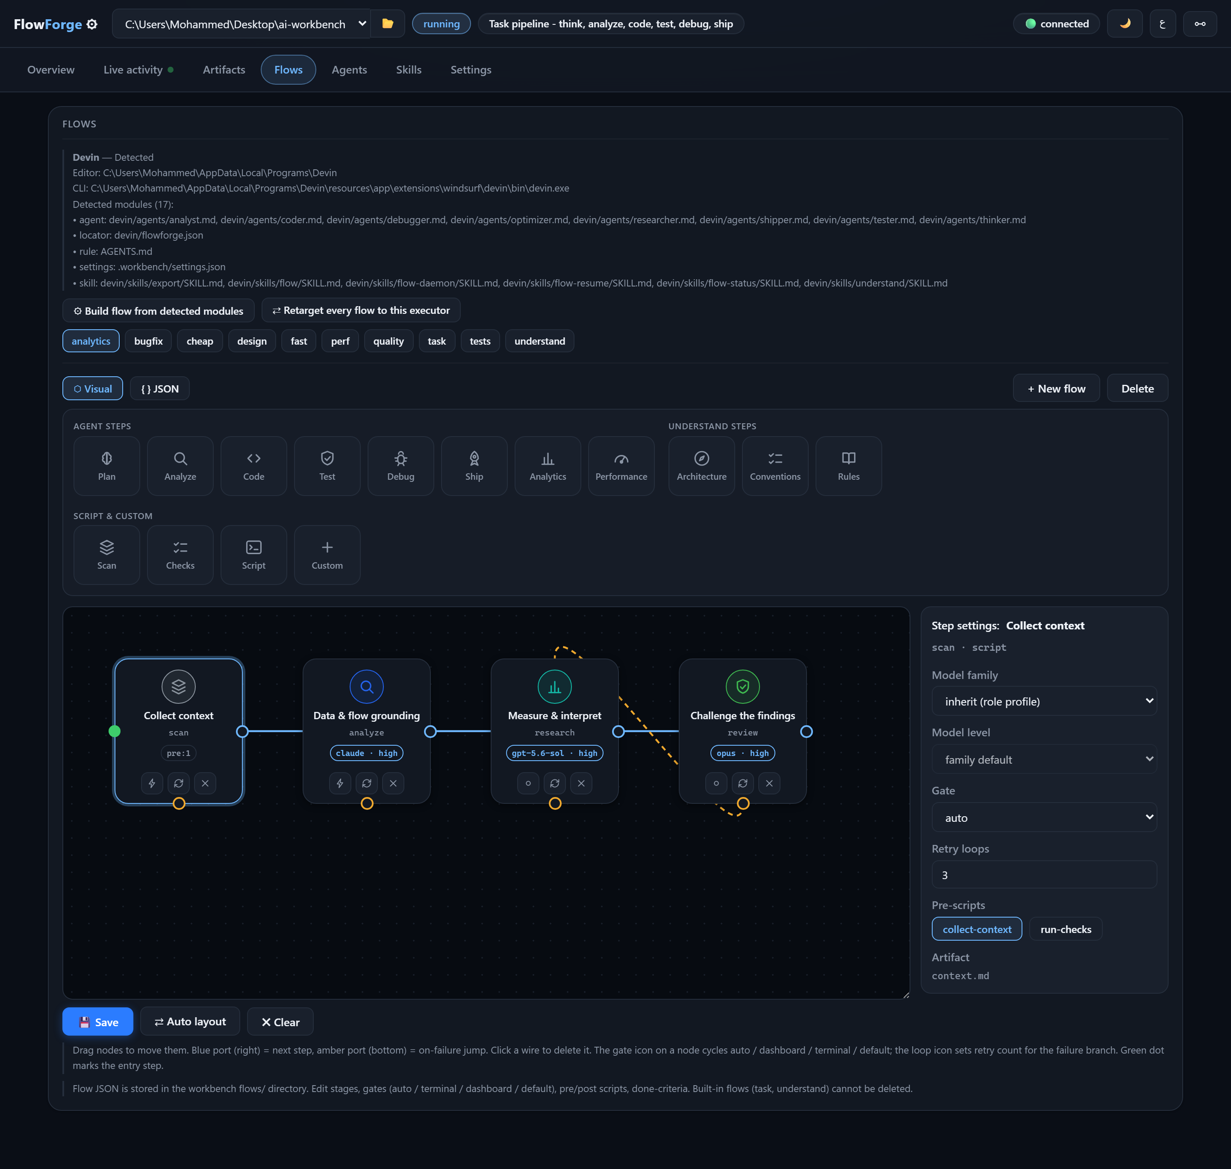This screenshot has height=1169, width=1231.
Task: Open the Live activity tab
Action: click(x=138, y=70)
